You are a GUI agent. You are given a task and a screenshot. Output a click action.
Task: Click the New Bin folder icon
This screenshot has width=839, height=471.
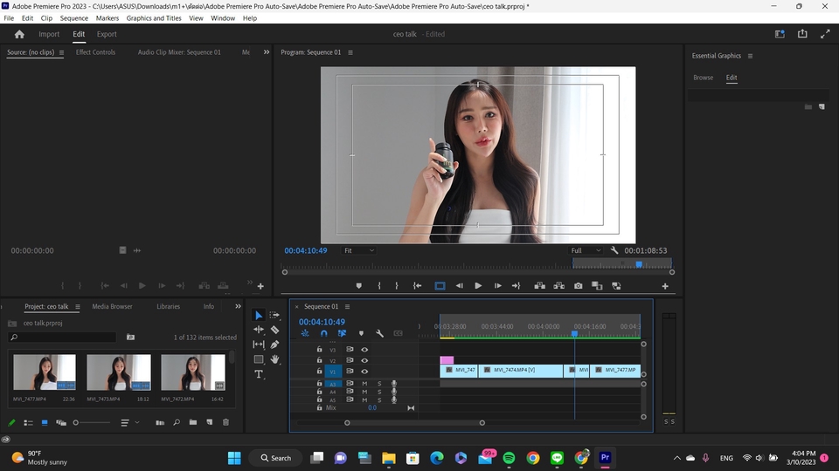pos(192,422)
